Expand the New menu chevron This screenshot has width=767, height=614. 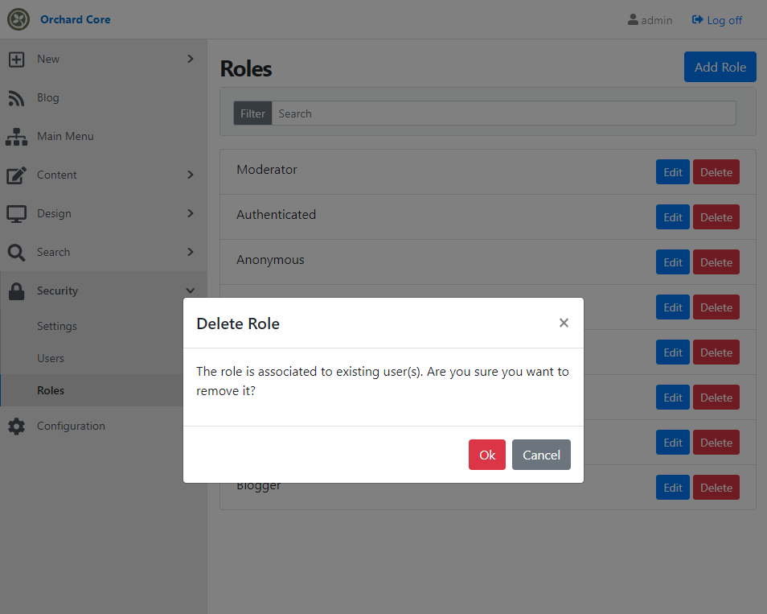(x=191, y=59)
